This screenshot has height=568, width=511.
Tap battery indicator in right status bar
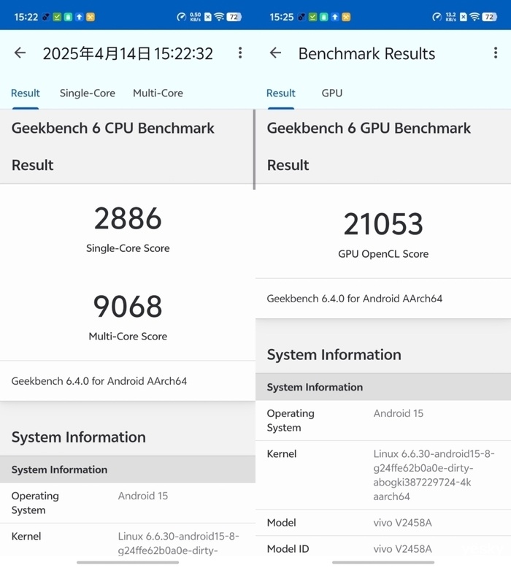point(489,16)
